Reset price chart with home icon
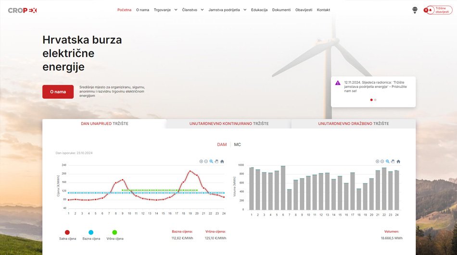This screenshot has height=255, width=457. click(222, 161)
